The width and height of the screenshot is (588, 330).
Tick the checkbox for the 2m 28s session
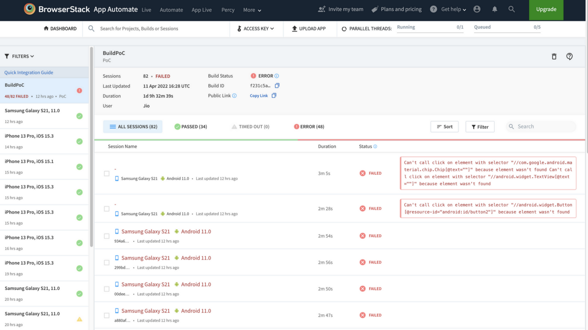pos(107,209)
